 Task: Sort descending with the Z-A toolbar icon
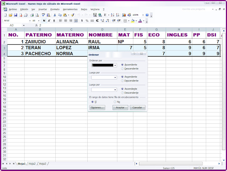117,15
